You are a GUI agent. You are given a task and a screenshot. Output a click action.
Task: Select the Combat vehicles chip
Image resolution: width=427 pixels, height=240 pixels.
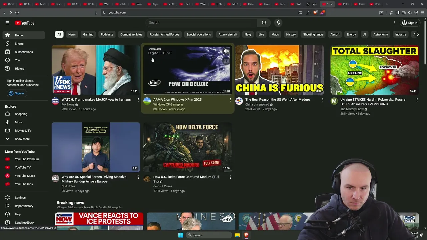coord(131,34)
